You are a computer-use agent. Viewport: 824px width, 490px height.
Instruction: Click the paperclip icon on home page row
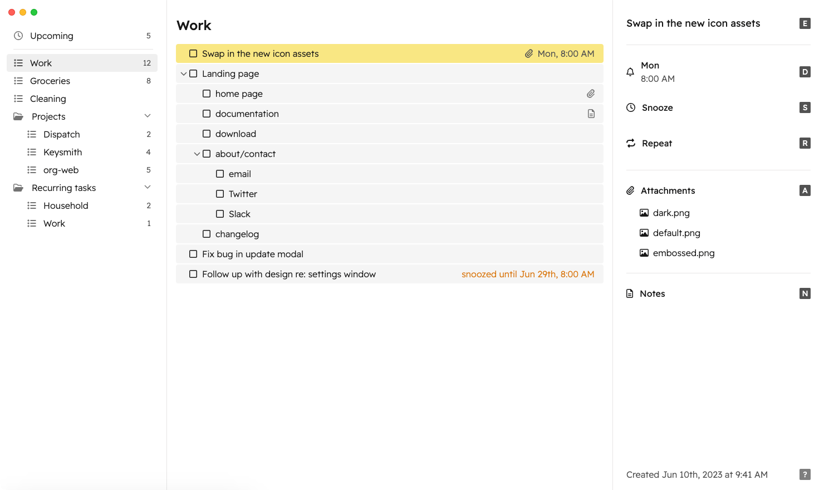pos(591,94)
